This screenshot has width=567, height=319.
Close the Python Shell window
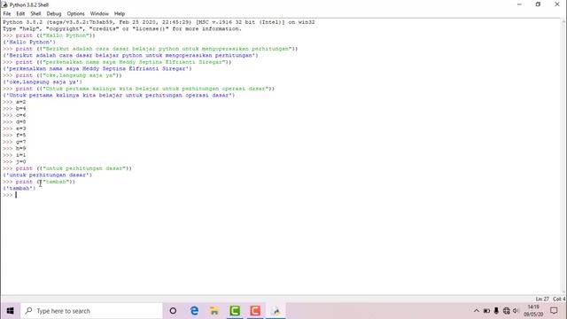click(x=557, y=4)
